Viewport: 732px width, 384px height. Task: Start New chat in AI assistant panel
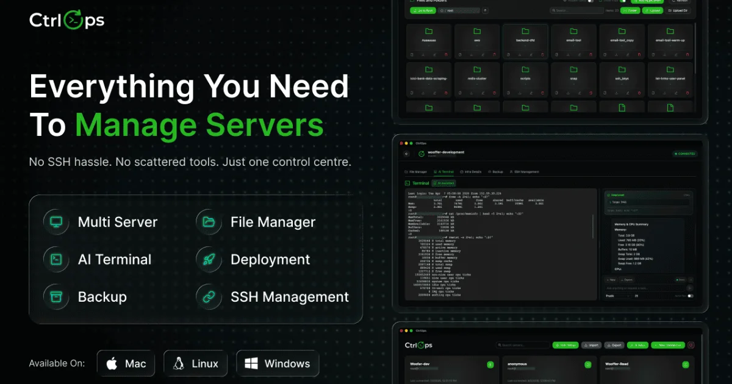[611, 280]
